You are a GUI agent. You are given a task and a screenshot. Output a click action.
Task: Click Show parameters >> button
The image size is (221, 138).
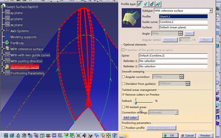(161, 128)
